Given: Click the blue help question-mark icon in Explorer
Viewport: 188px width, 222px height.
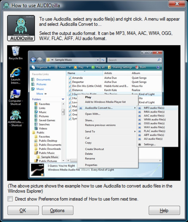Looking at the screenshot, I should pyautogui.click(x=158, y=67).
